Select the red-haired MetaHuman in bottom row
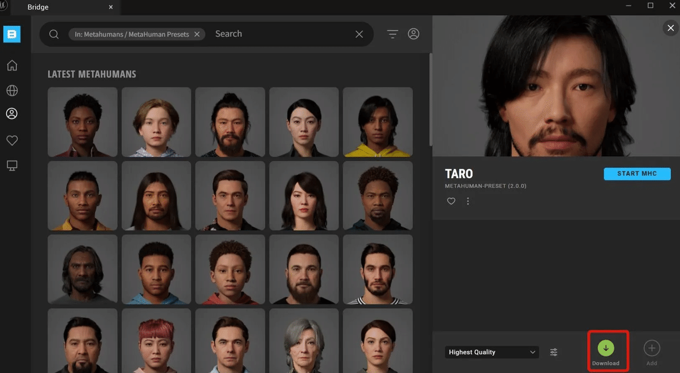 pos(156,341)
